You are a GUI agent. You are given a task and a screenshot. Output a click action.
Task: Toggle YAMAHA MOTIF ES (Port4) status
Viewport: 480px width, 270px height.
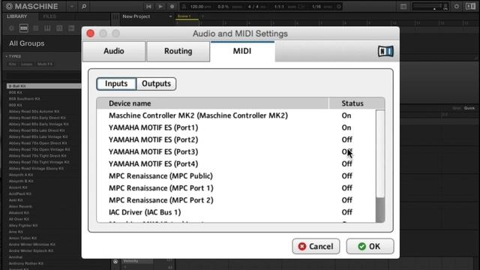pyautogui.click(x=346, y=163)
